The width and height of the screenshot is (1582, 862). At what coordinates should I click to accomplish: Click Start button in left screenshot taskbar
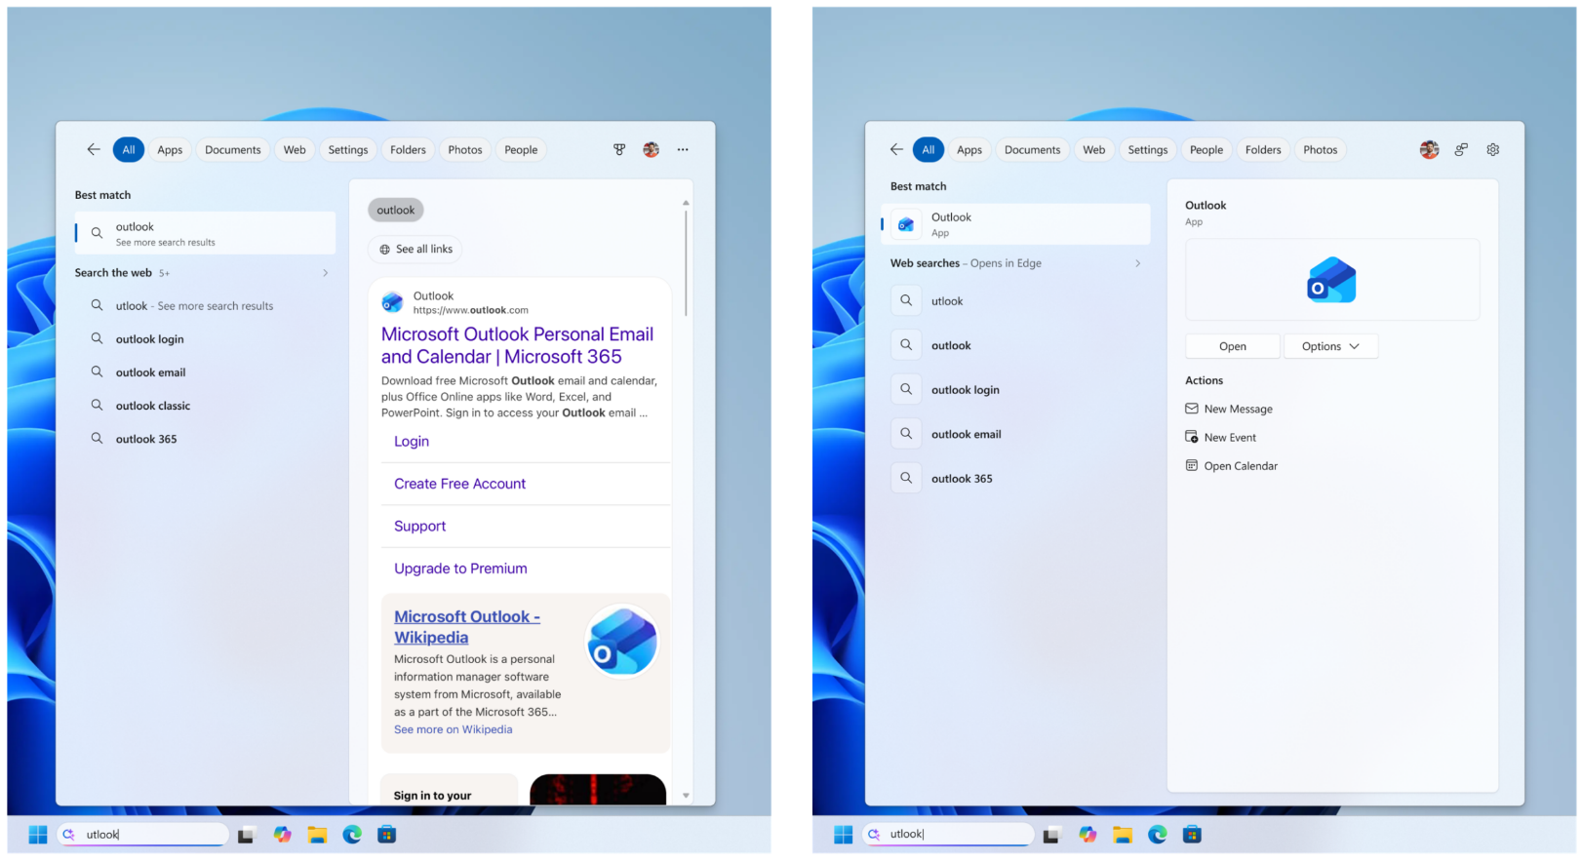pos(38,835)
